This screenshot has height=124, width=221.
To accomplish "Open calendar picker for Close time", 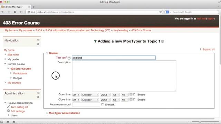I will pyautogui.click(x=131, y=99).
